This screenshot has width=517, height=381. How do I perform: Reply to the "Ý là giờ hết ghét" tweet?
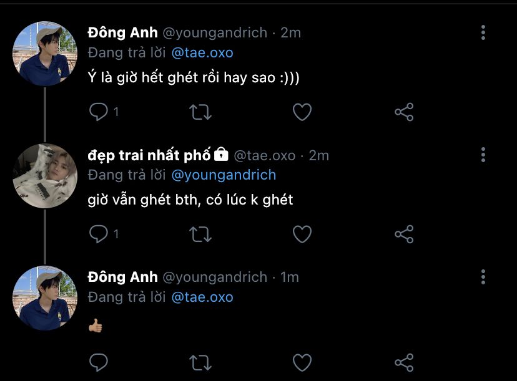coord(99,112)
